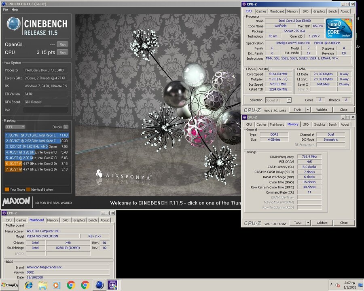364x291 pixels.
Task: Click the Core VID value 1.275 V
Action: (314, 36)
